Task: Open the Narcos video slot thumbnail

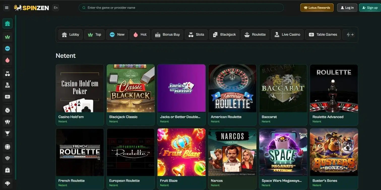Action: pos(232,152)
